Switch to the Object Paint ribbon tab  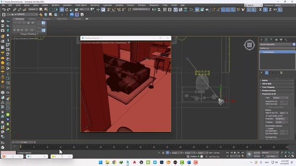pyautogui.click(x=62, y=19)
